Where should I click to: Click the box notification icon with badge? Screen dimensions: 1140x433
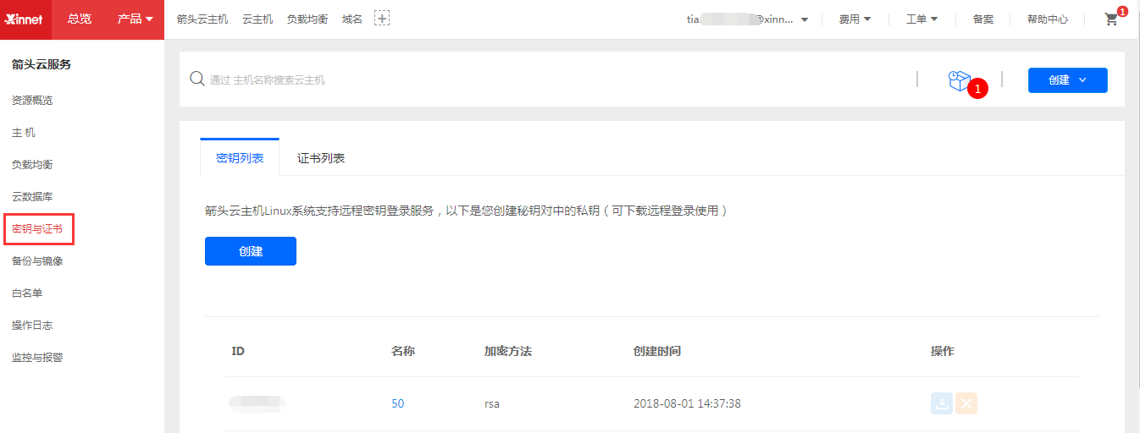point(959,80)
